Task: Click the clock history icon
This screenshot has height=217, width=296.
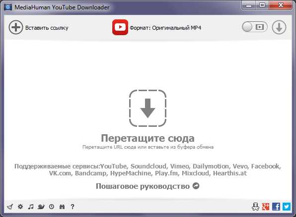Action: click(x=52, y=207)
